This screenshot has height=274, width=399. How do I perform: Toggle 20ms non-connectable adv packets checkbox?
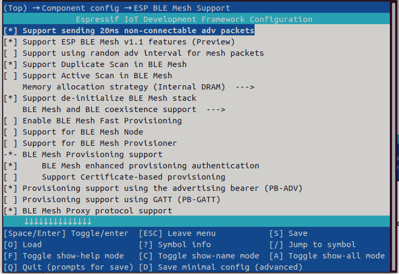click(10, 31)
